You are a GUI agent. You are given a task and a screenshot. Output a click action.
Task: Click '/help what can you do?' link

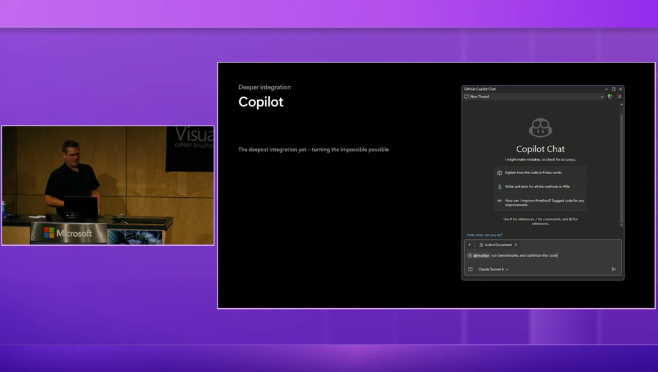[x=485, y=235]
